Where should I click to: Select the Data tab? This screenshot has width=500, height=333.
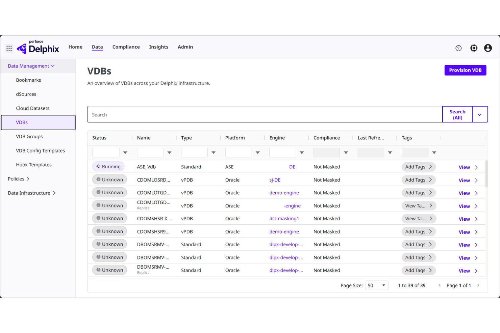[x=97, y=47]
